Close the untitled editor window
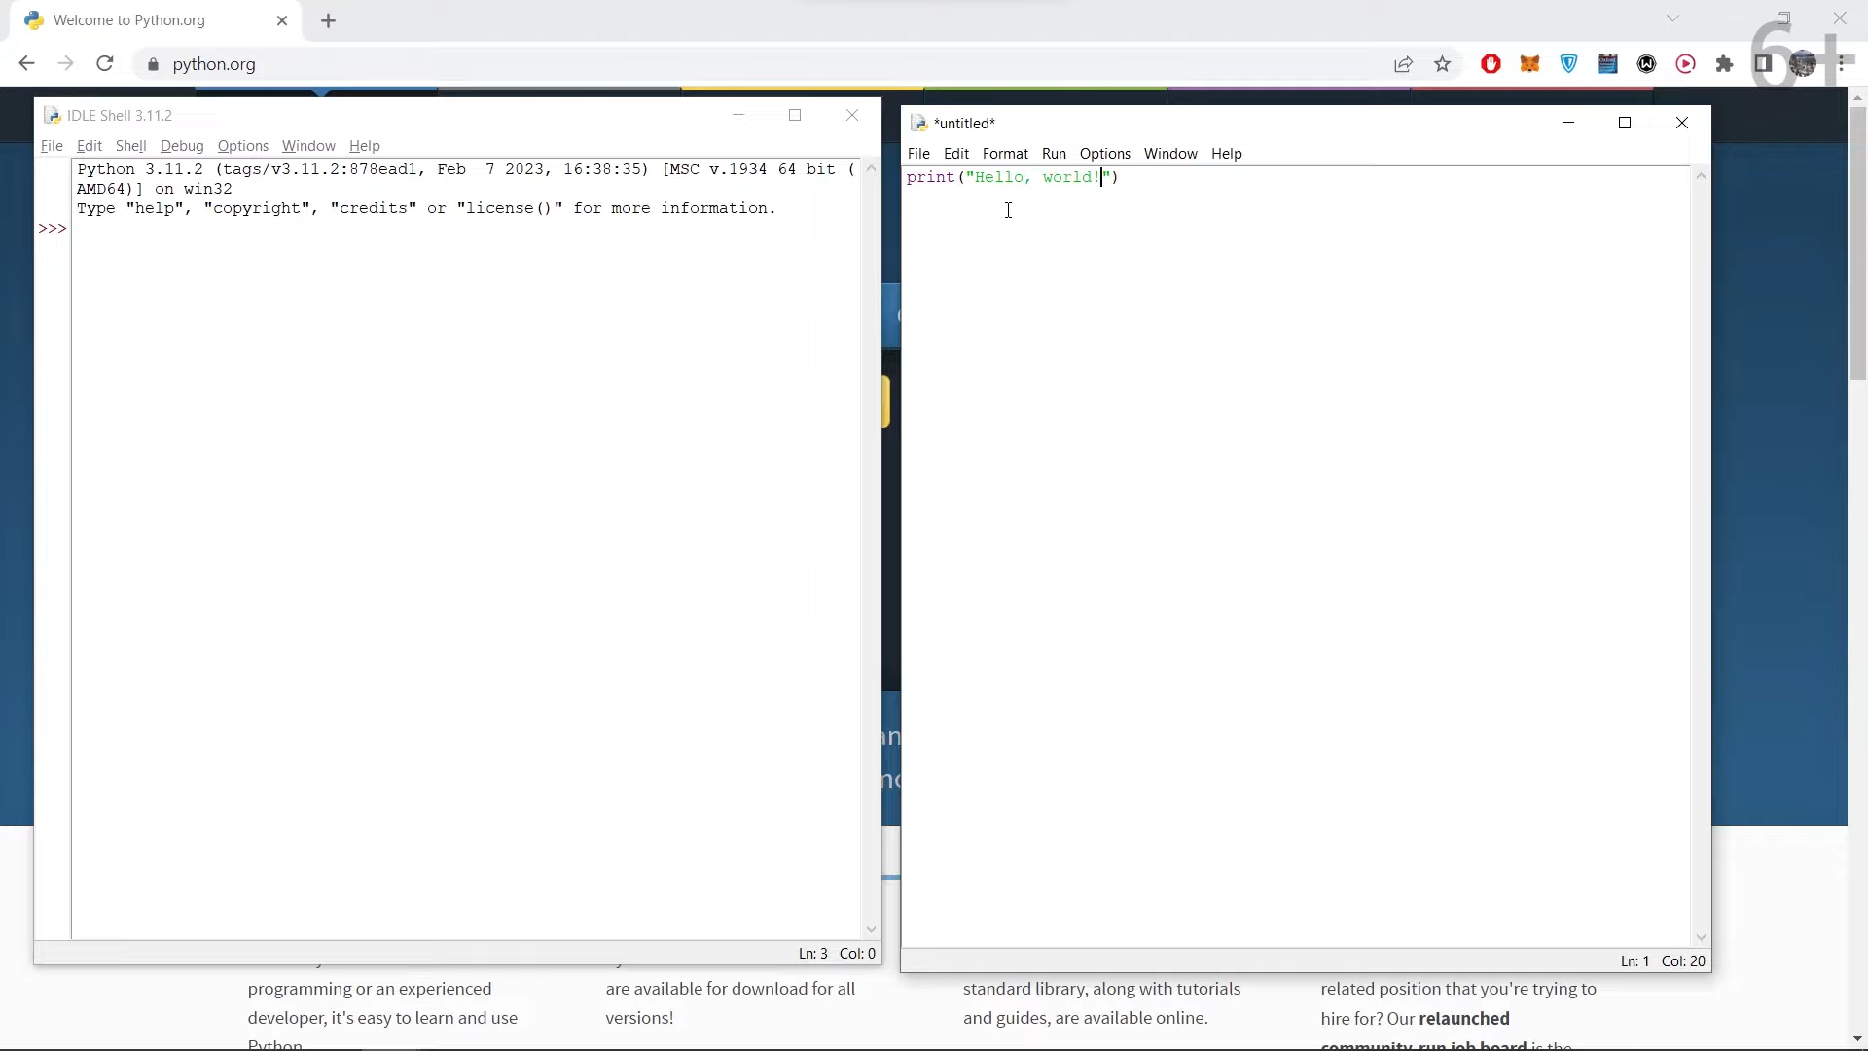The width and height of the screenshot is (1868, 1051). point(1682,123)
